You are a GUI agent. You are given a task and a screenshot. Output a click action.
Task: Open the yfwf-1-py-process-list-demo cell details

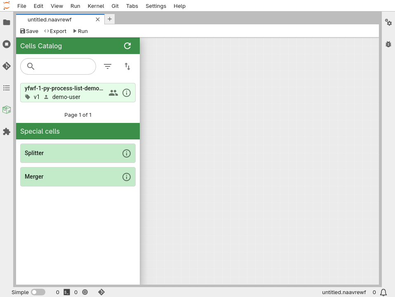[x=127, y=92]
